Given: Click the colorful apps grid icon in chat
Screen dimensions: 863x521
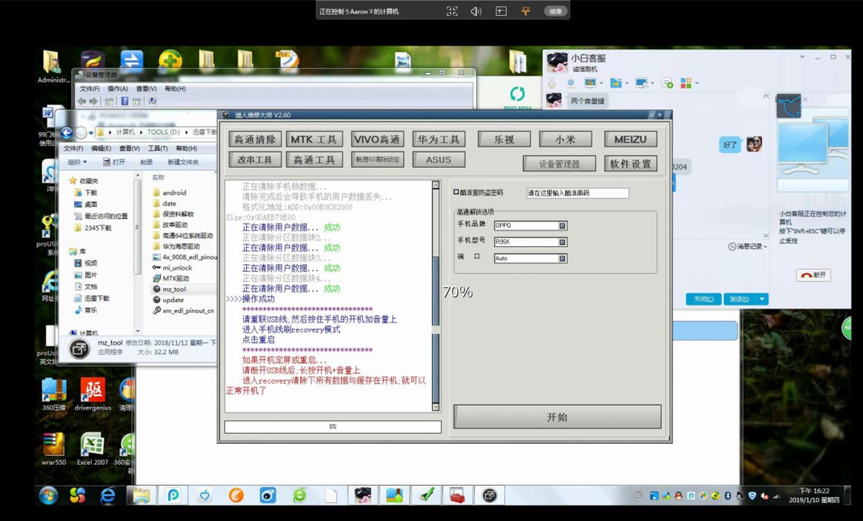Looking at the screenshot, I should click(685, 83).
